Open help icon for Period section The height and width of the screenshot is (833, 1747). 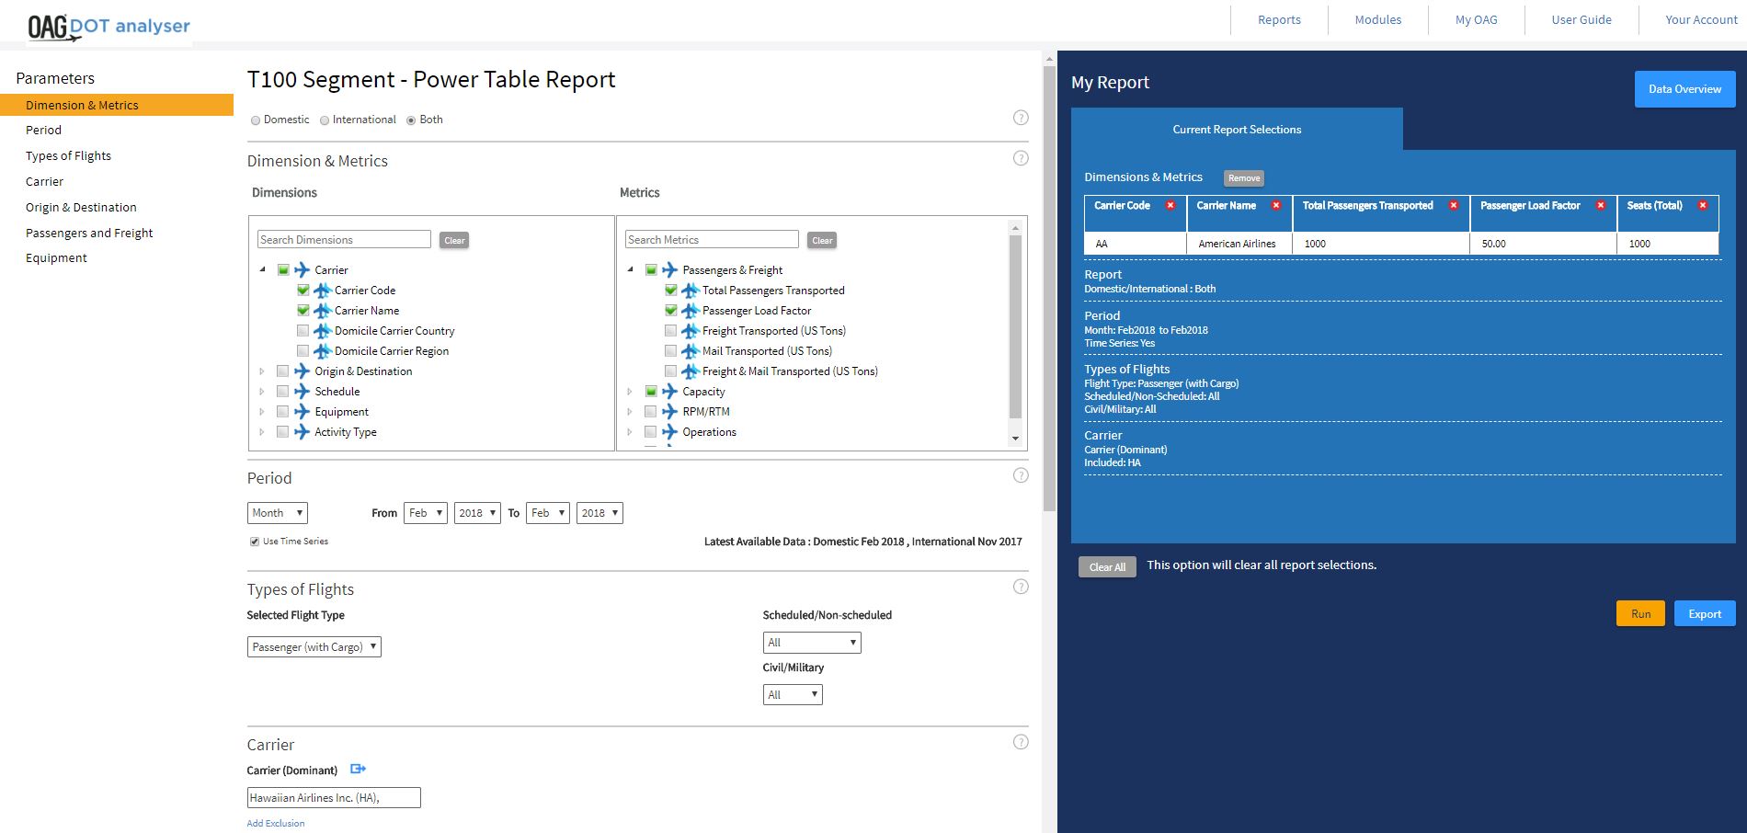pyautogui.click(x=1020, y=475)
